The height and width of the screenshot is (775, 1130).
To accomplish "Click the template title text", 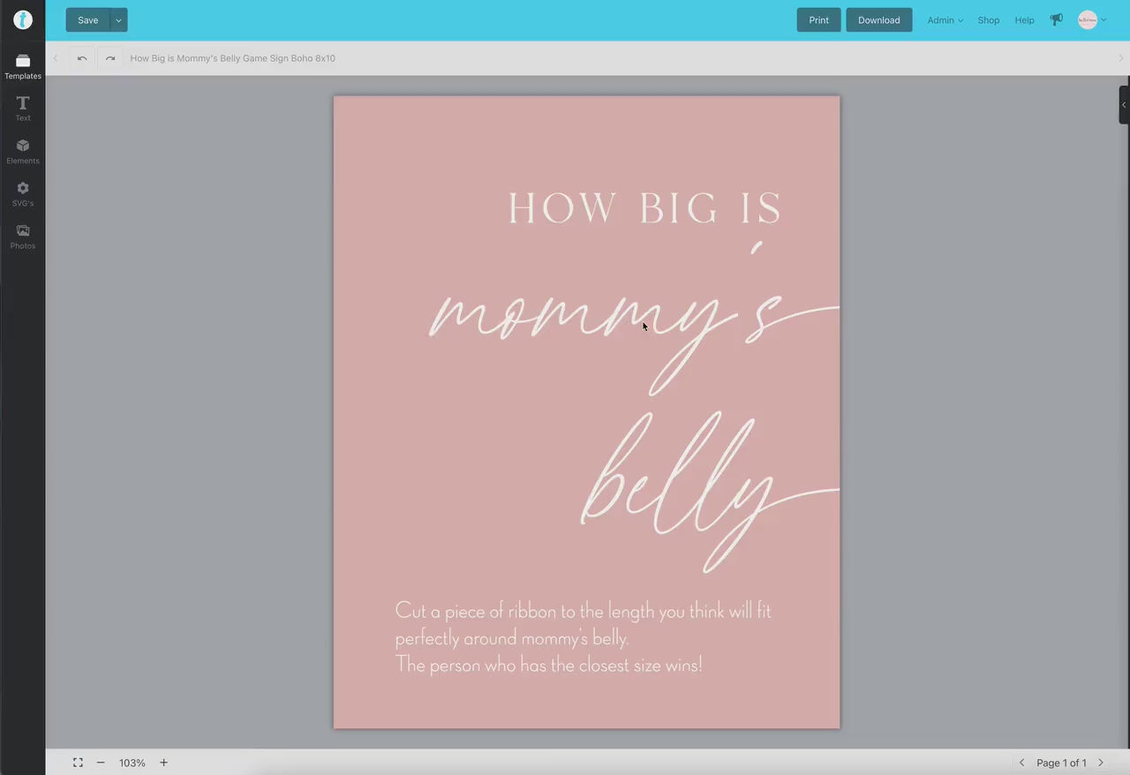I will coord(232,58).
